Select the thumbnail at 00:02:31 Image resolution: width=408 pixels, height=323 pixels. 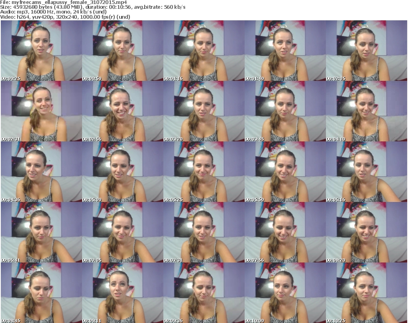click(x=41, y=111)
